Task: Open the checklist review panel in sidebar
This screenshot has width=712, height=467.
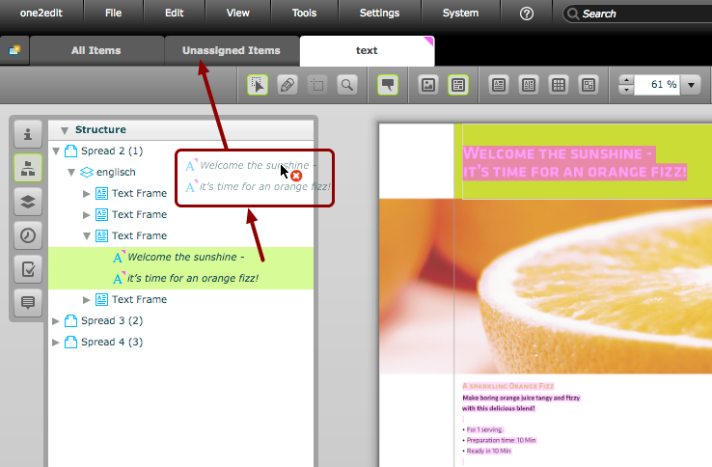Action: click(28, 269)
